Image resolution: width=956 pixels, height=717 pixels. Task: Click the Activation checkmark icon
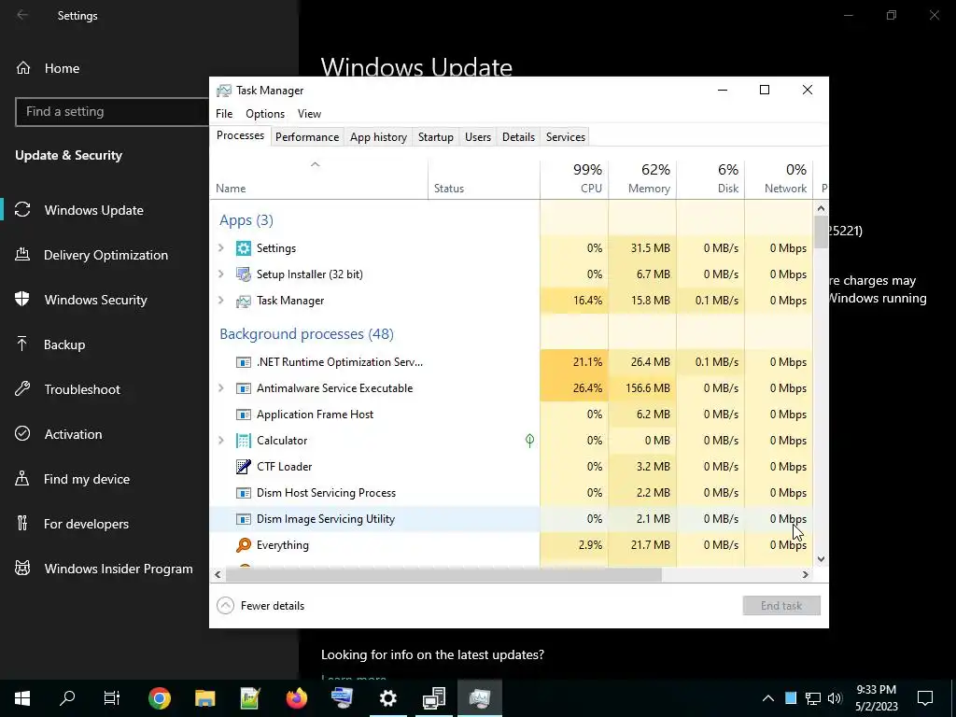tap(22, 433)
